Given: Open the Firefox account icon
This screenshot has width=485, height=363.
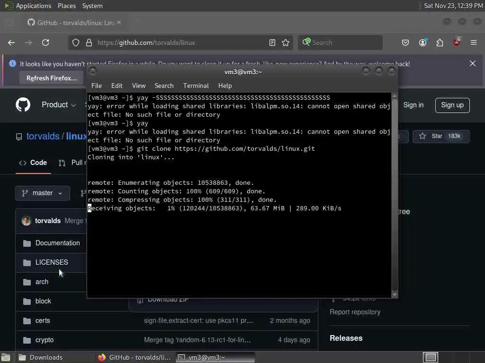Looking at the screenshot, I should tap(422, 43).
